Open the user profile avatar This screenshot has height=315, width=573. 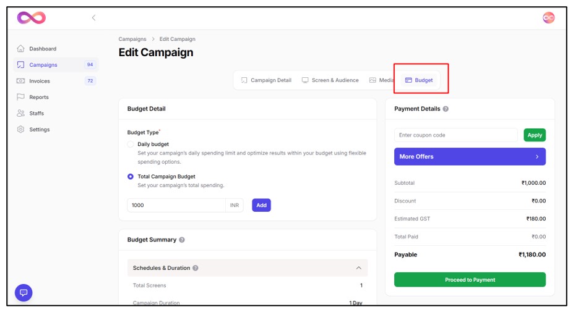(x=548, y=18)
